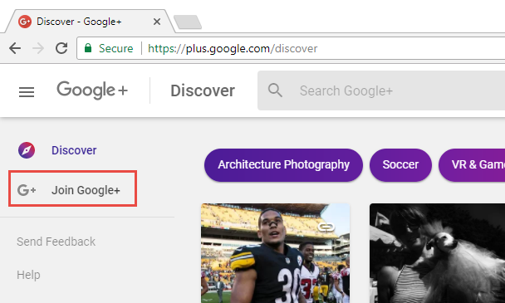Close the Discover – Google+ tab

tap(157, 22)
